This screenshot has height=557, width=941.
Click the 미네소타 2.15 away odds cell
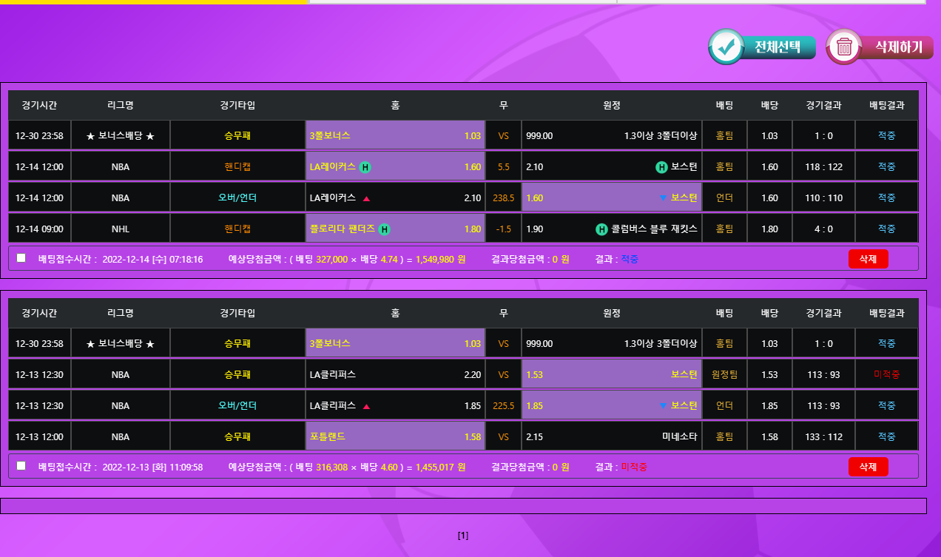pyautogui.click(x=611, y=437)
